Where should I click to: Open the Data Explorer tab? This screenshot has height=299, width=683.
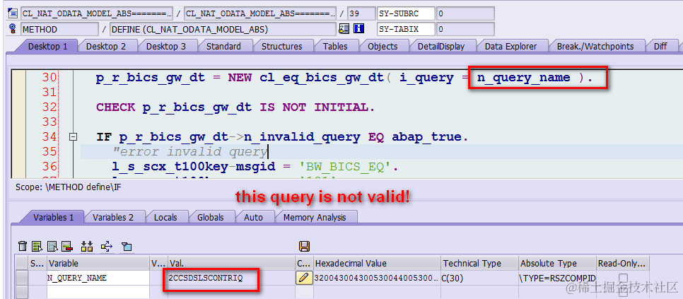(x=510, y=46)
